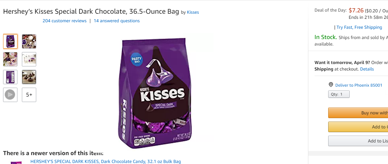Expand the Add to List button

[358, 141]
